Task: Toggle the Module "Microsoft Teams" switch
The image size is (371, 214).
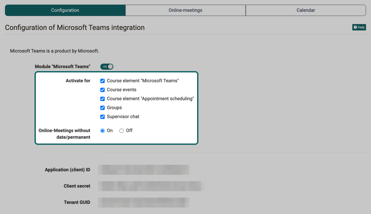Action: click(107, 67)
